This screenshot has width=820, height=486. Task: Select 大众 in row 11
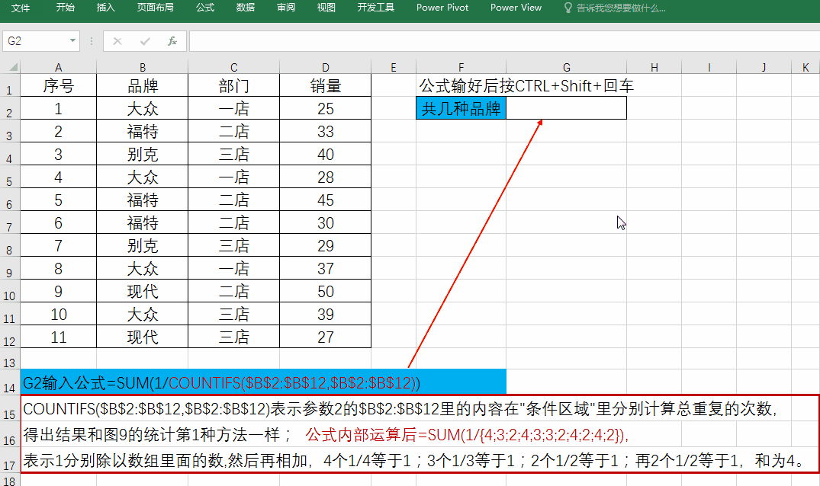(x=142, y=315)
